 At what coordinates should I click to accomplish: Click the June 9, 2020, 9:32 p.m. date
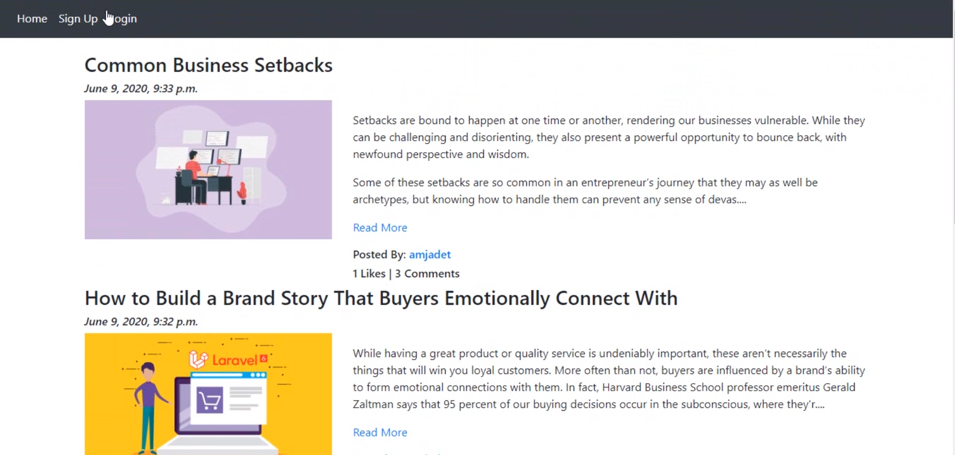(x=141, y=321)
